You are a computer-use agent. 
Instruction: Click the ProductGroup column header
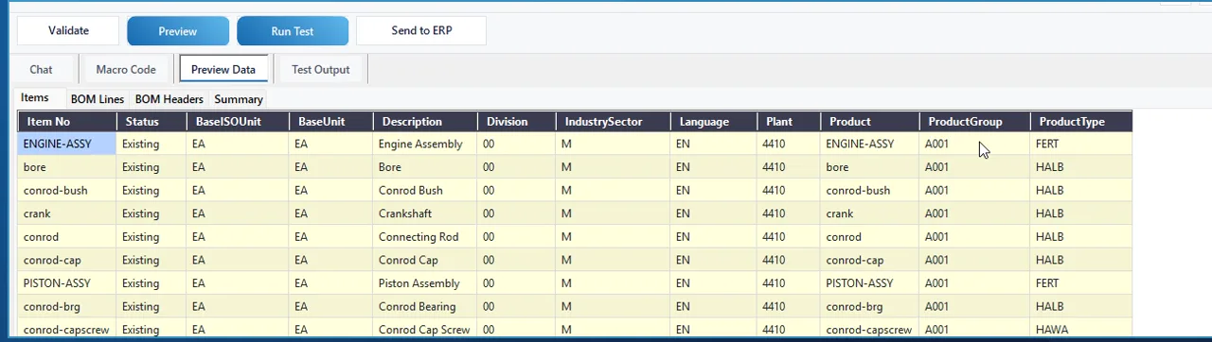click(x=974, y=122)
